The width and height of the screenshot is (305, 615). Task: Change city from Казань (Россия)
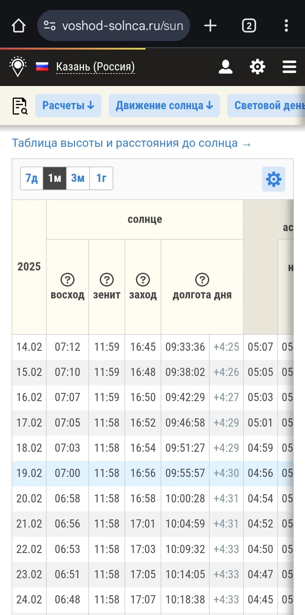95,67
